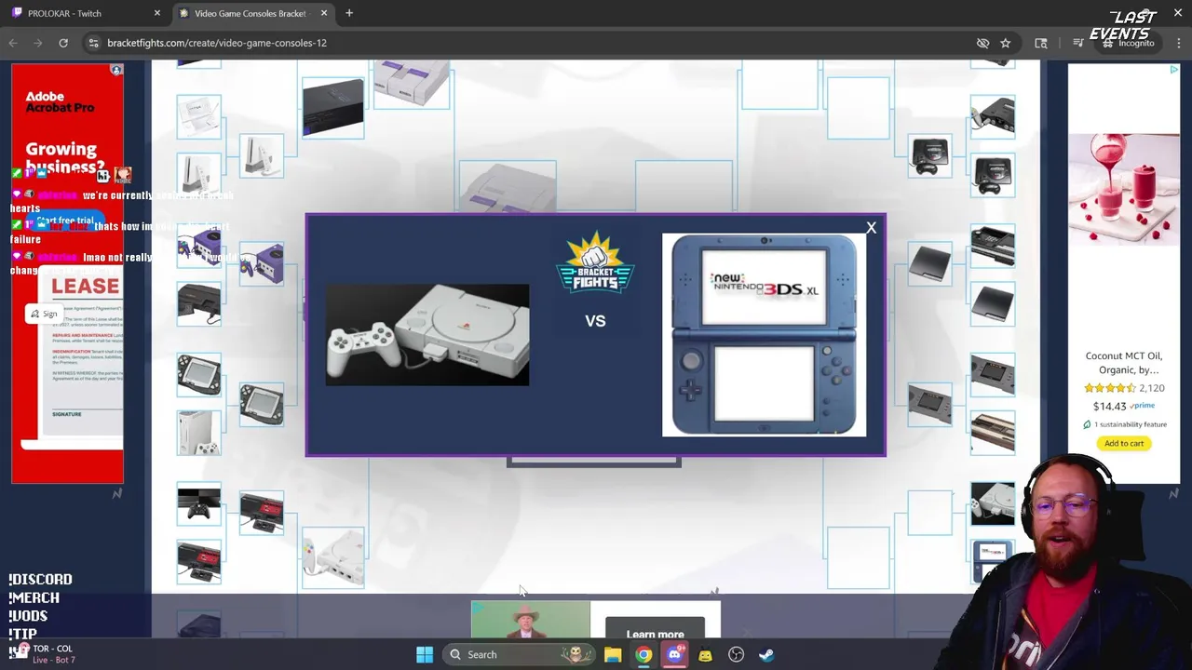Open File Explorer from the taskbar
1192x670 pixels.
[613, 654]
